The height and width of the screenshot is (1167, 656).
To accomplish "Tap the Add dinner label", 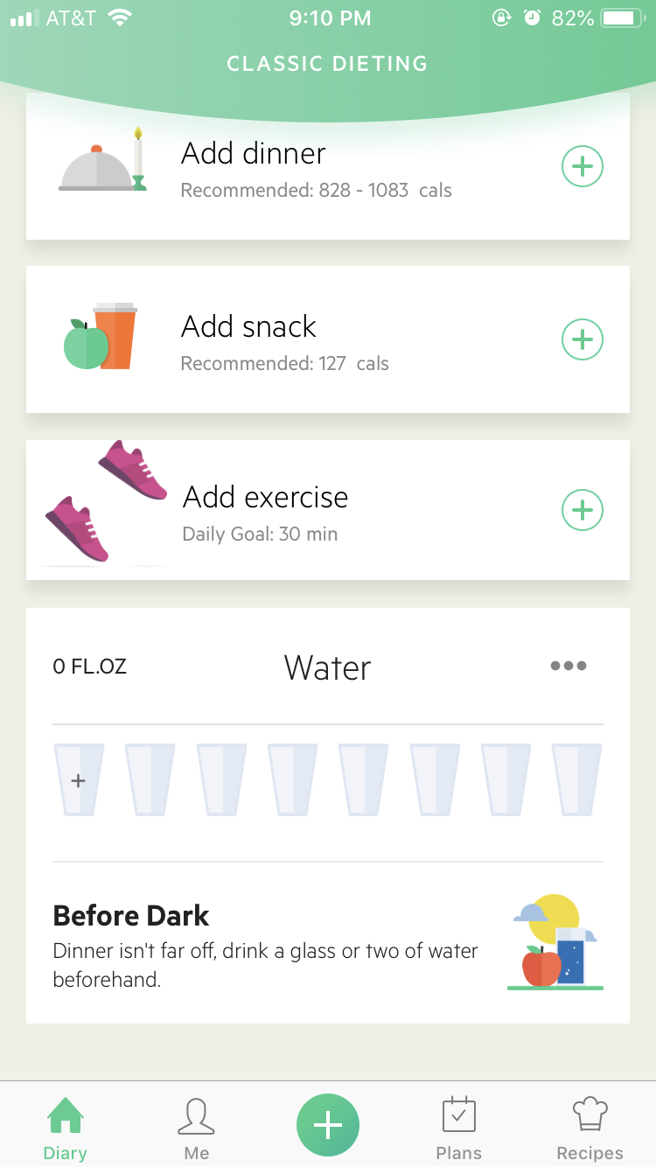I will 254,154.
